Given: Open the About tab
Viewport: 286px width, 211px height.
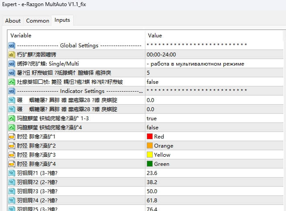Looking at the screenshot, I should [13, 21].
